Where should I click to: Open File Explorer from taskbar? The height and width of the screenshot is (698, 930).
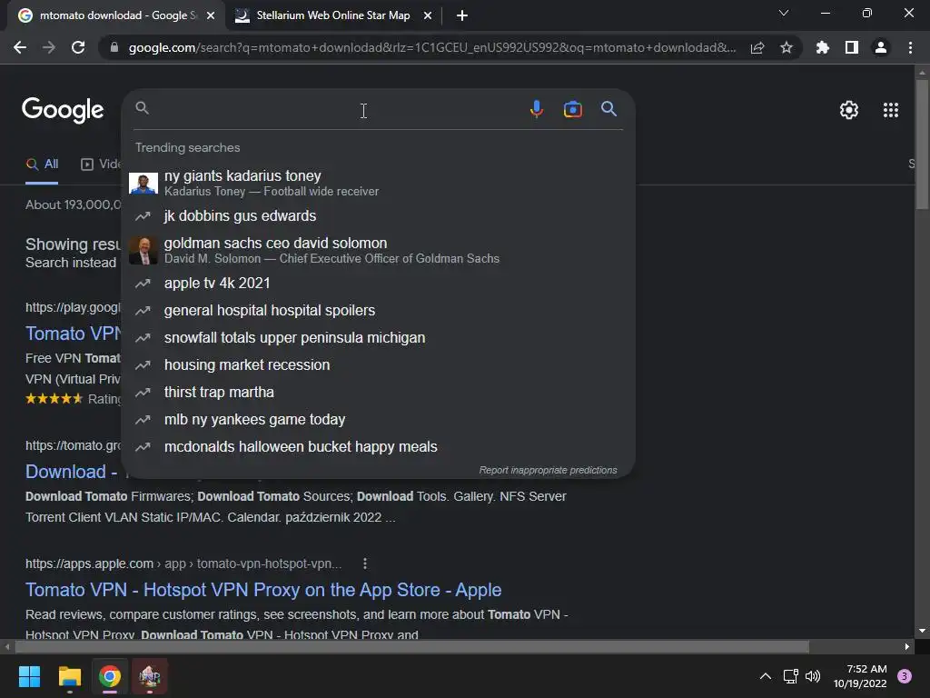click(69, 676)
